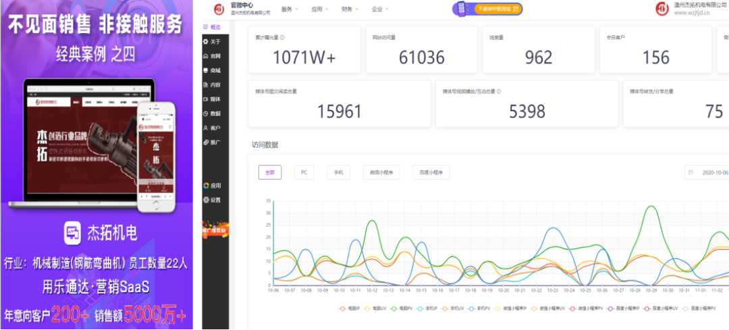Open the date picker showing 2020-10-06

(707, 172)
